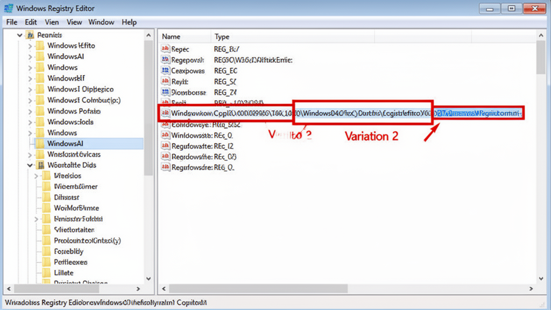The width and height of the screenshot is (551, 310).
Task: Click tree pane scroll left arrow
Action: tap(9, 288)
